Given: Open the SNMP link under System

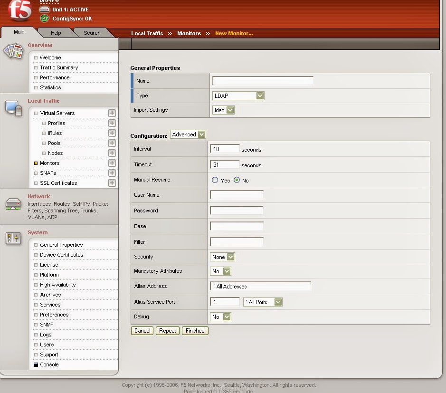Looking at the screenshot, I should [x=47, y=325].
